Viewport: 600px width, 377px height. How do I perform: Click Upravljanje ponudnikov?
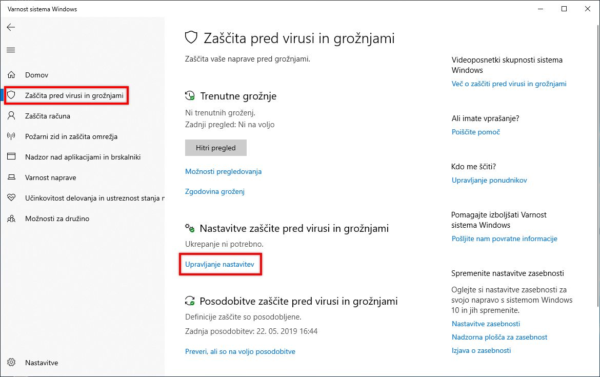point(489,180)
